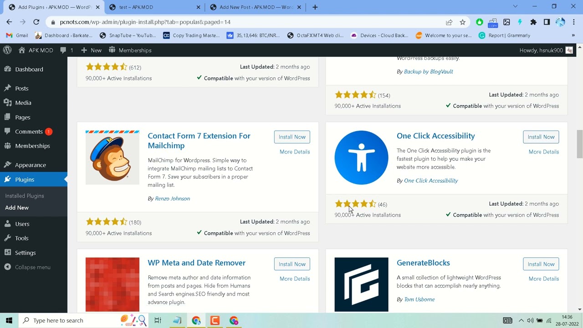View More Details for WP Meta and Date Remover

[x=295, y=279]
